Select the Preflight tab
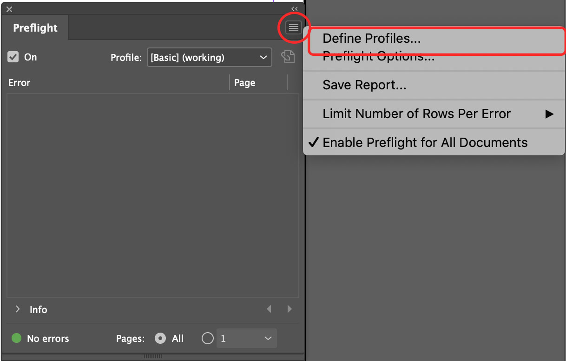566x361 pixels. [x=35, y=28]
